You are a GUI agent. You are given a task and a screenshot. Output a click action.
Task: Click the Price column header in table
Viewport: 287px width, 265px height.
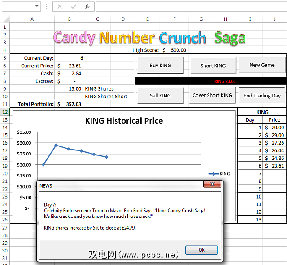tap(274, 120)
